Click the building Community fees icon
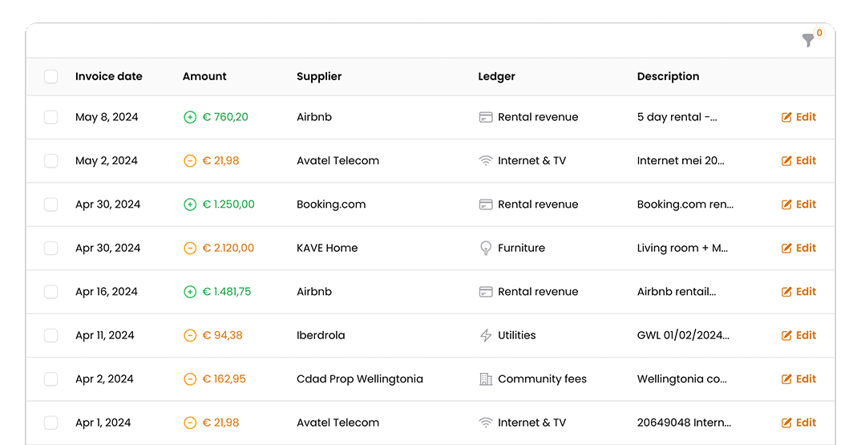Image resolution: width=861 pixels, height=445 pixels. click(x=486, y=379)
